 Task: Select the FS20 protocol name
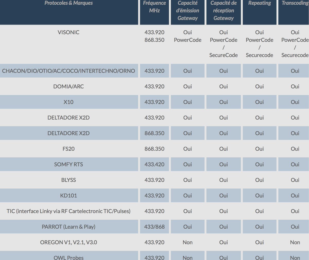(x=68, y=149)
